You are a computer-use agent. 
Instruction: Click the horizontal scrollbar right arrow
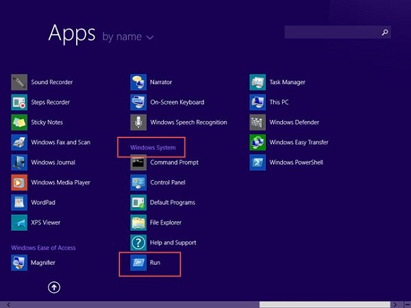click(x=395, y=305)
